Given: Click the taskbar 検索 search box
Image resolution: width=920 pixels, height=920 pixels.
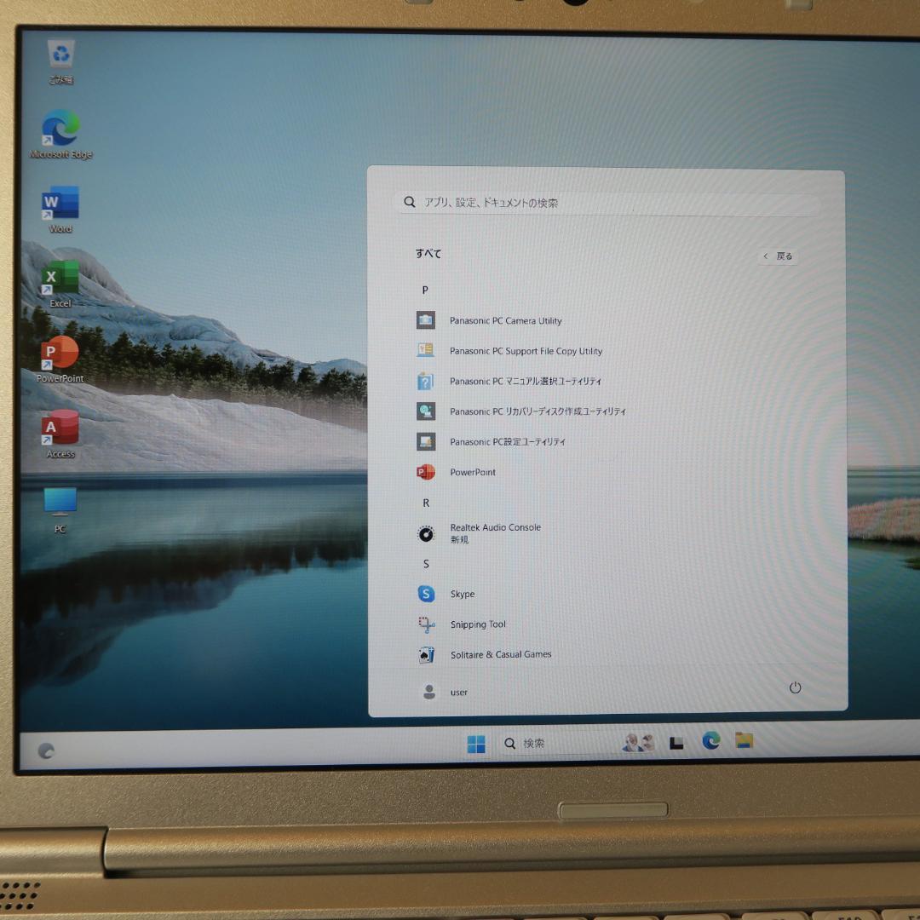Looking at the screenshot, I should [557, 744].
